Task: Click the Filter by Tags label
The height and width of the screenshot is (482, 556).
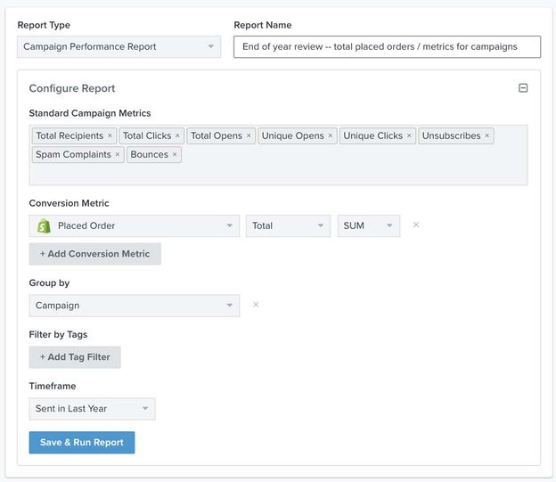Action: [58, 335]
